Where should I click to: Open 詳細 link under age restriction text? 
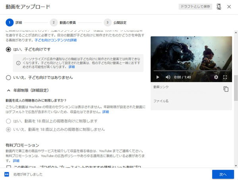point(106,112)
